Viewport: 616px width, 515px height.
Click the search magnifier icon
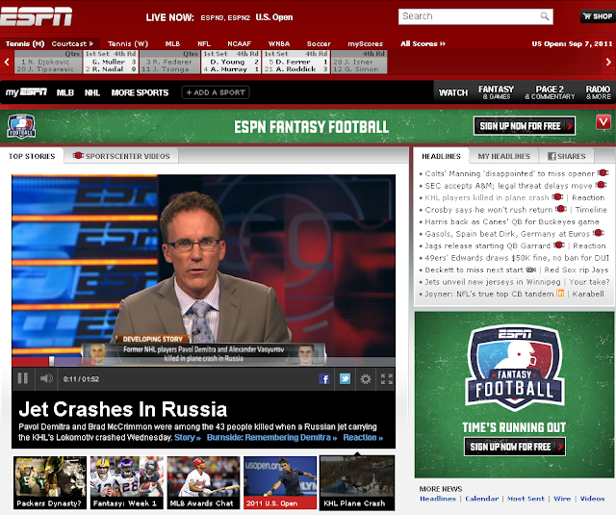544,16
